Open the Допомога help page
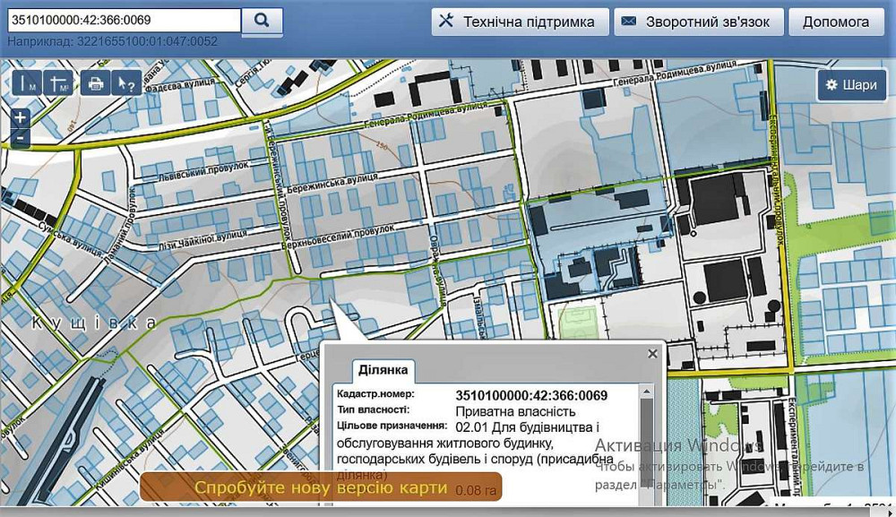 [835, 22]
